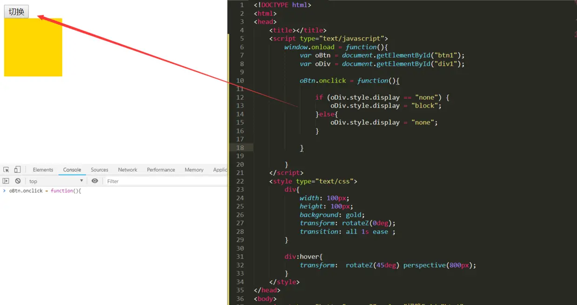Click line number 10 in the editor gutter

point(240,81)
